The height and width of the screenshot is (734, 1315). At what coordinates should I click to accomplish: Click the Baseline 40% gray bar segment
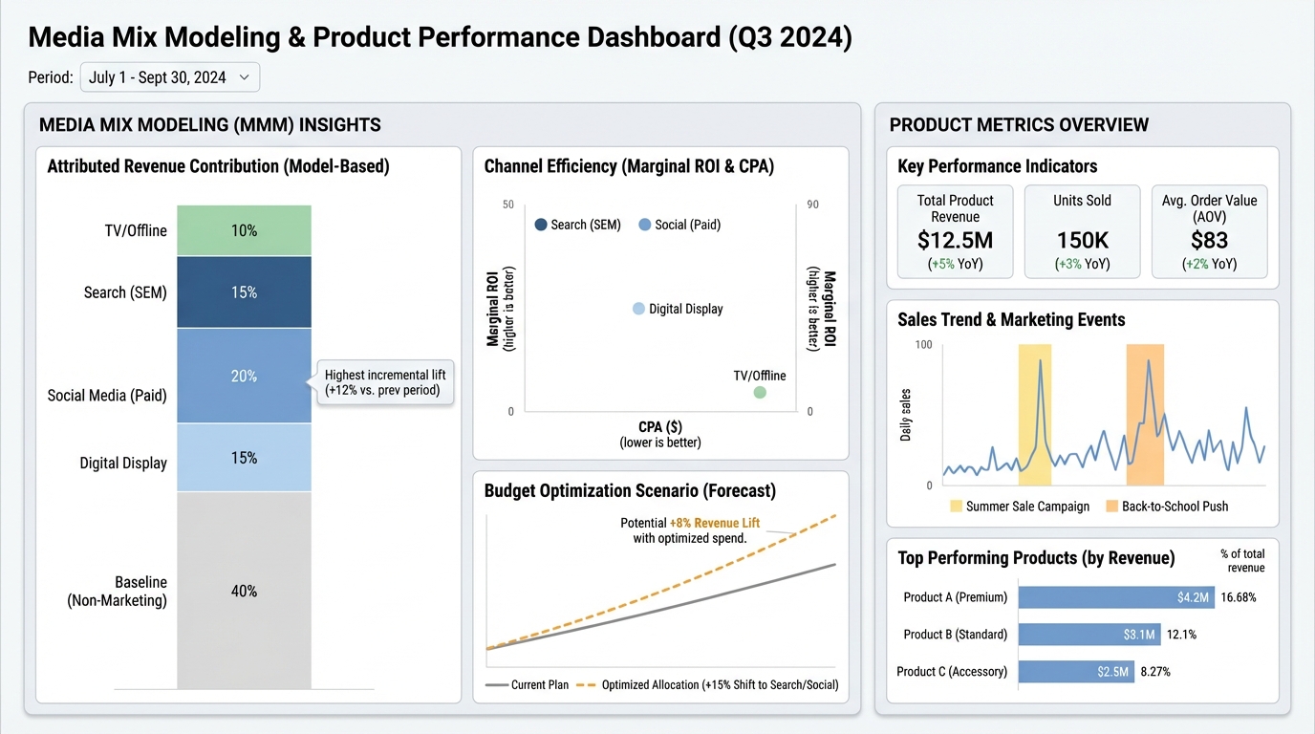tap(244, 591)
